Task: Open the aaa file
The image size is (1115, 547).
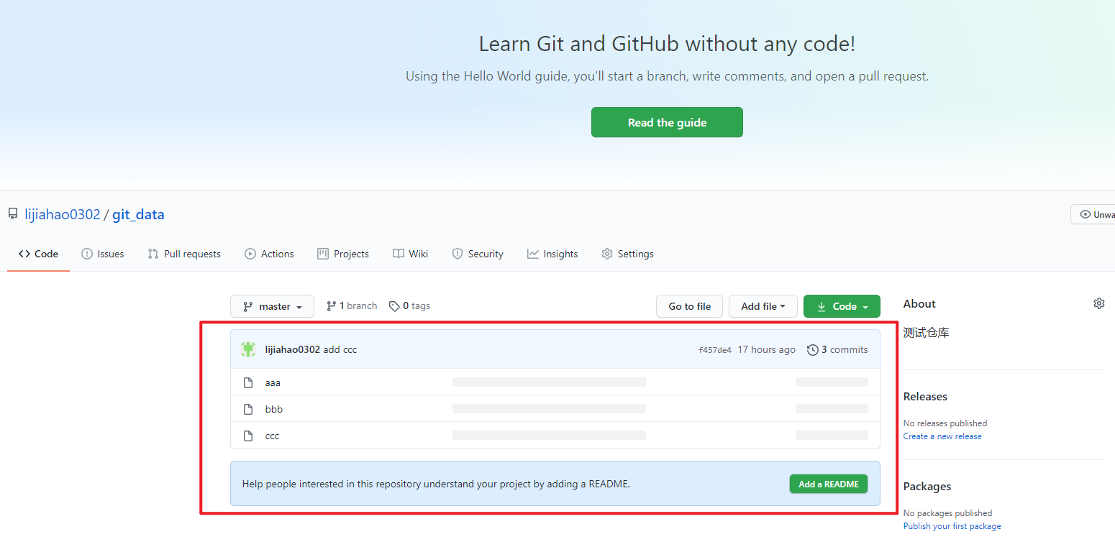Action: [x=273, y=382]
